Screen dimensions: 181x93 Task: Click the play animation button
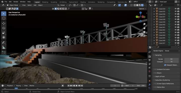tap(76, 86)
